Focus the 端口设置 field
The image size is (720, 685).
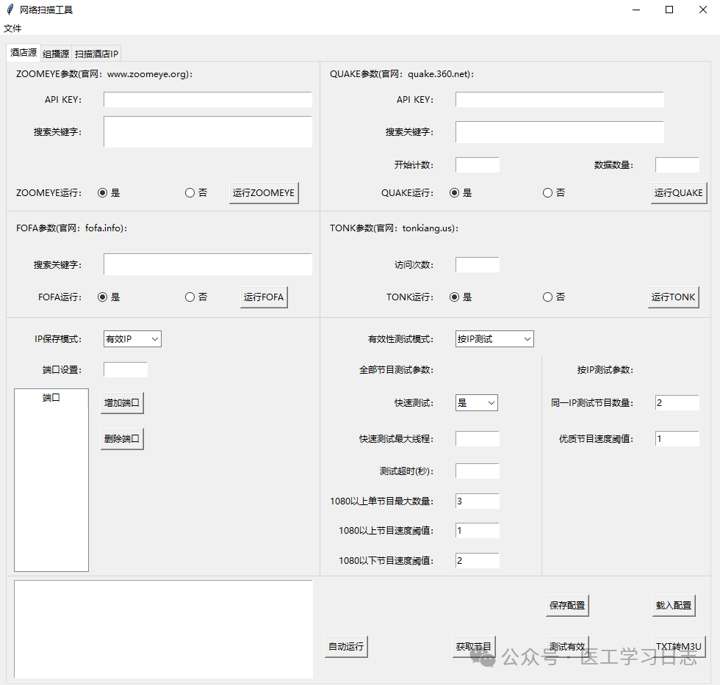pos(126,370)
